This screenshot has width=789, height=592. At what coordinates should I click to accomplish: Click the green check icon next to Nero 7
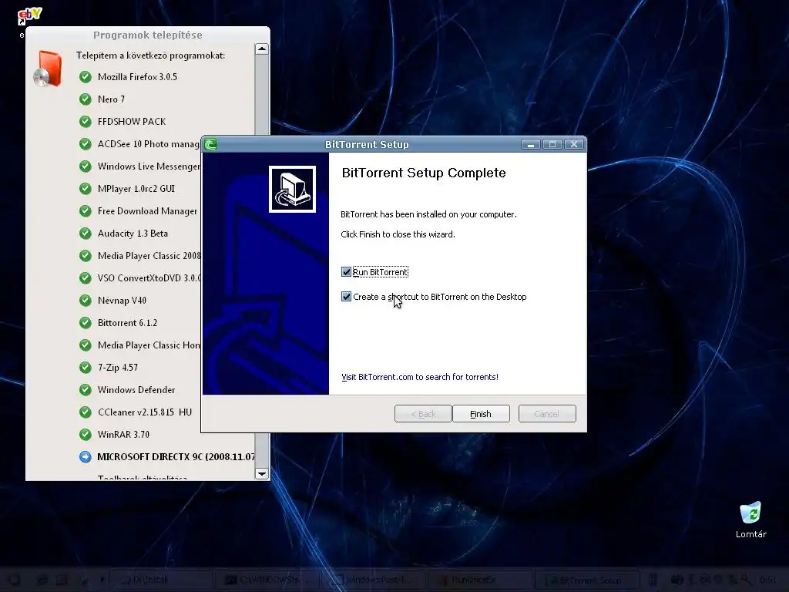pyautogui.click(x=85, y=99)
